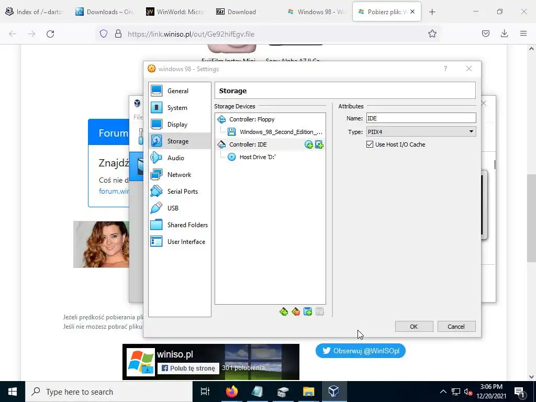
Task: Switch to WinWorld Microsoft tab
Action: pos(175,12)
